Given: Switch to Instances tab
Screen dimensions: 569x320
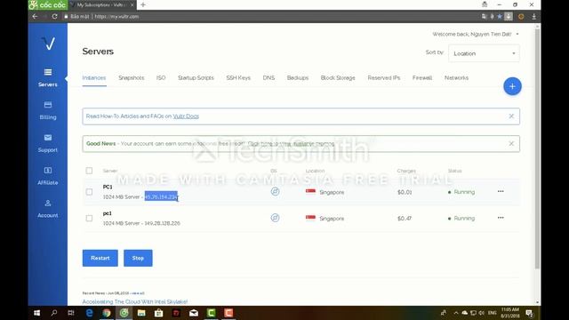Looking at the screenshot, I should pyautogui.click(x=94, y=77).
